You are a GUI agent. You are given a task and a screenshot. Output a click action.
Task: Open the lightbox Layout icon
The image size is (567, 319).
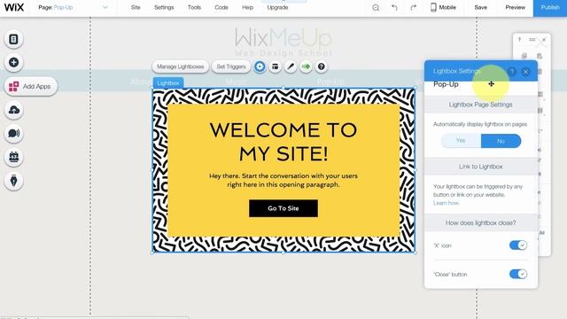276,66
